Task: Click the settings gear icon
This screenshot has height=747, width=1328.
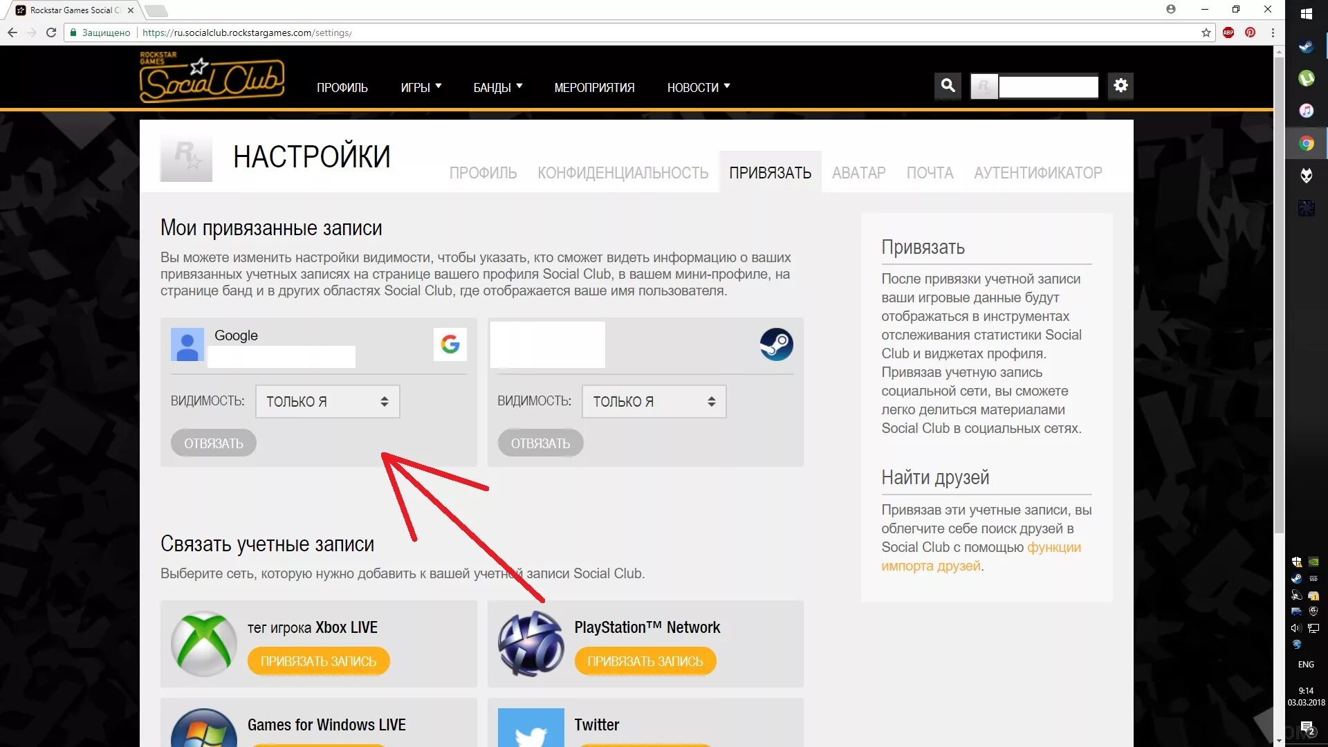Action: click(x=1122, y=85)
